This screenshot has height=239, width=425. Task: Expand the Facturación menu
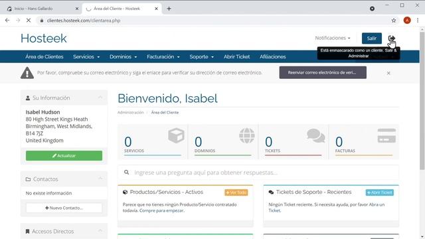[163, 56]
